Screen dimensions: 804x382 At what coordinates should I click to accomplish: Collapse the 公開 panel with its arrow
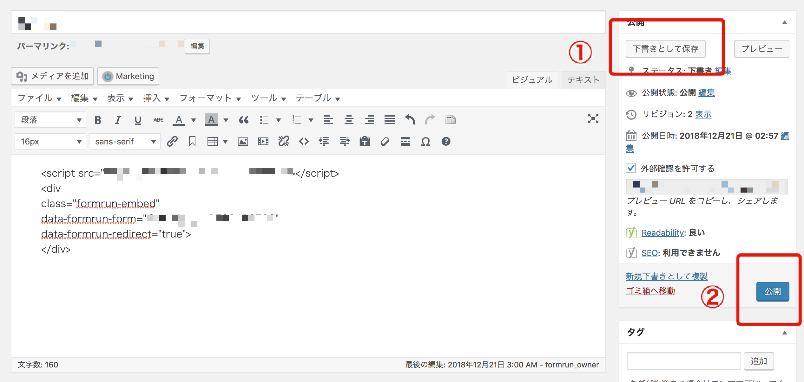tap(784, 22)
